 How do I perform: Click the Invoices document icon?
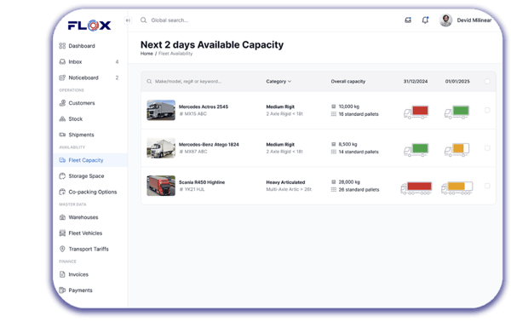62,274
